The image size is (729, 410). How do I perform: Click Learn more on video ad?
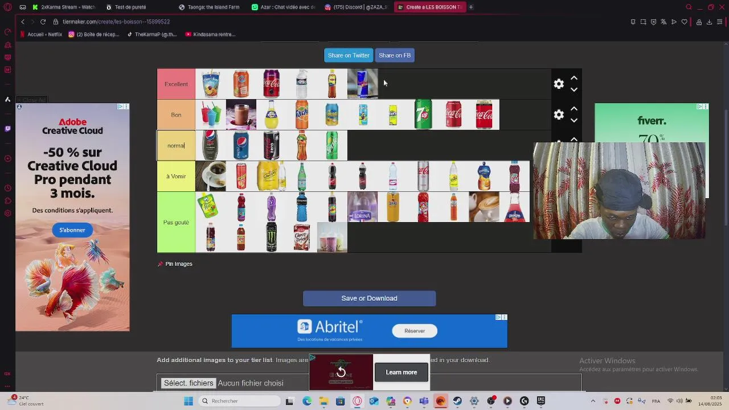click(x=402, y=372)
